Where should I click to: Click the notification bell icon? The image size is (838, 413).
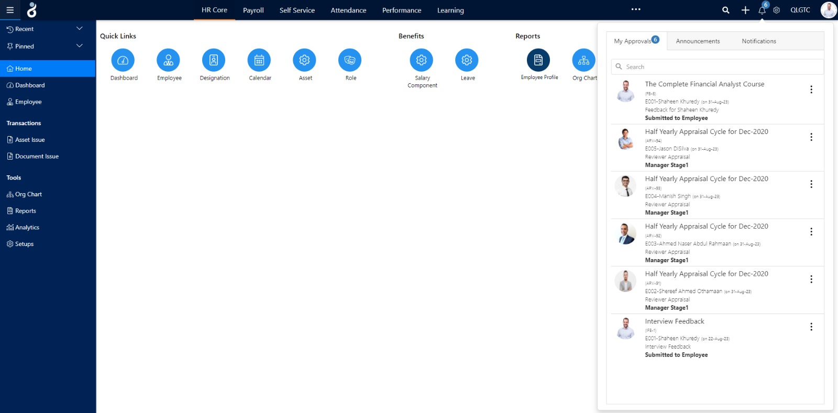click(x=762, y=10)
